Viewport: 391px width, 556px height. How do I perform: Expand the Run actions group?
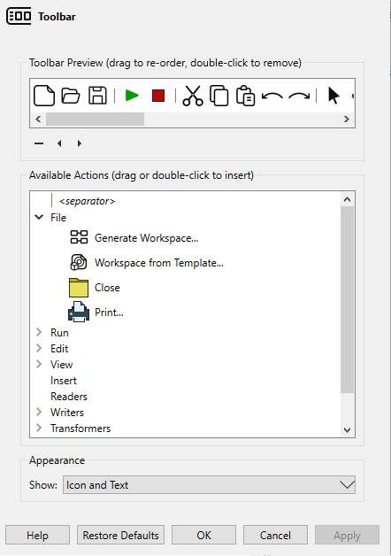[x=39, y=332]
